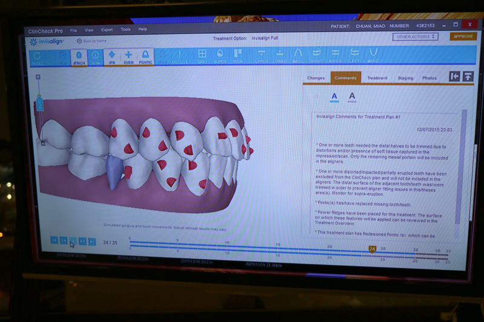The image size is (484, 322).
Task: Click patient name CHUAN, MIAO
Action: pyautogui.click(x=370, y=26)
